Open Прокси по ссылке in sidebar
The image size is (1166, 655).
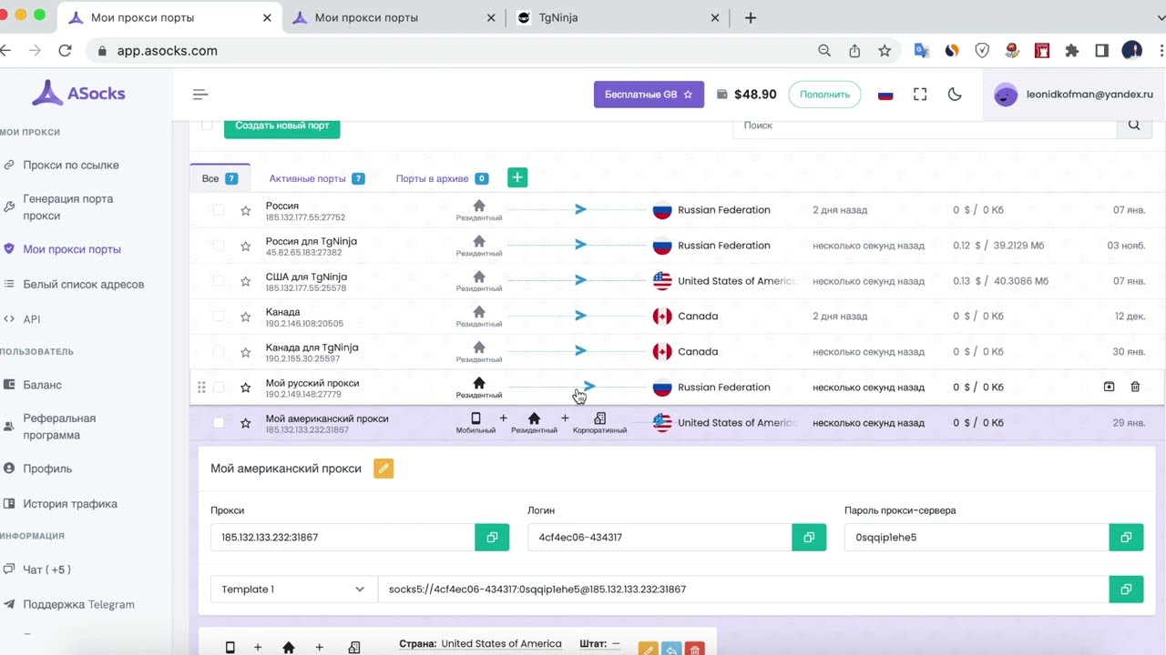pos(71,165)
